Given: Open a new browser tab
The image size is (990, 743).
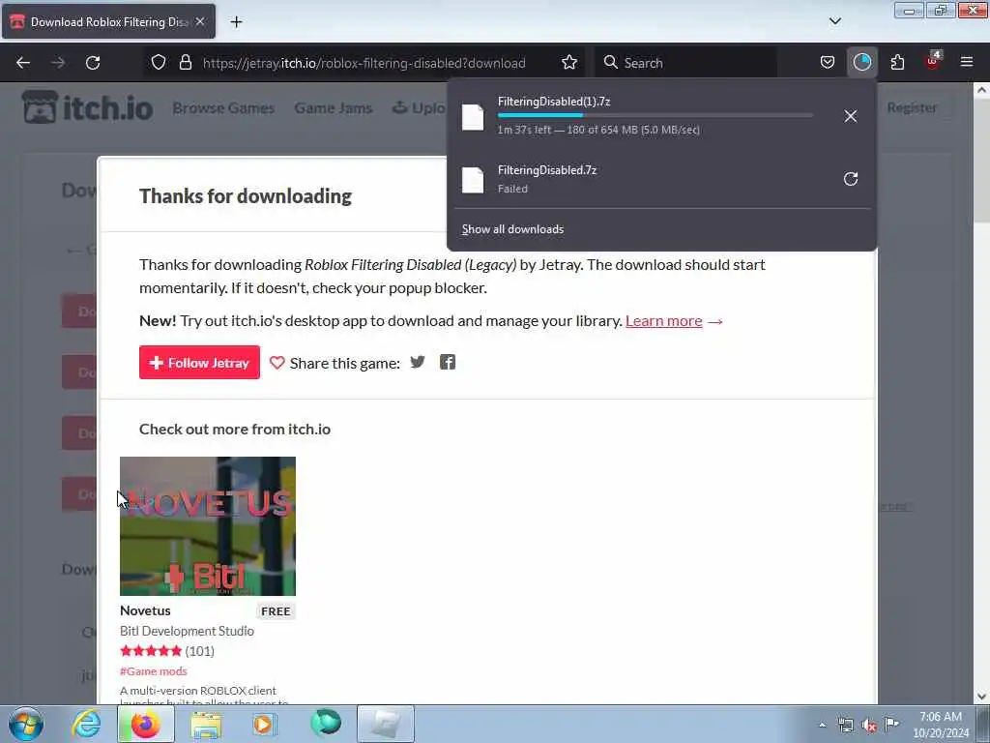Looking at the screenshot, I should (x=236, y=21).
